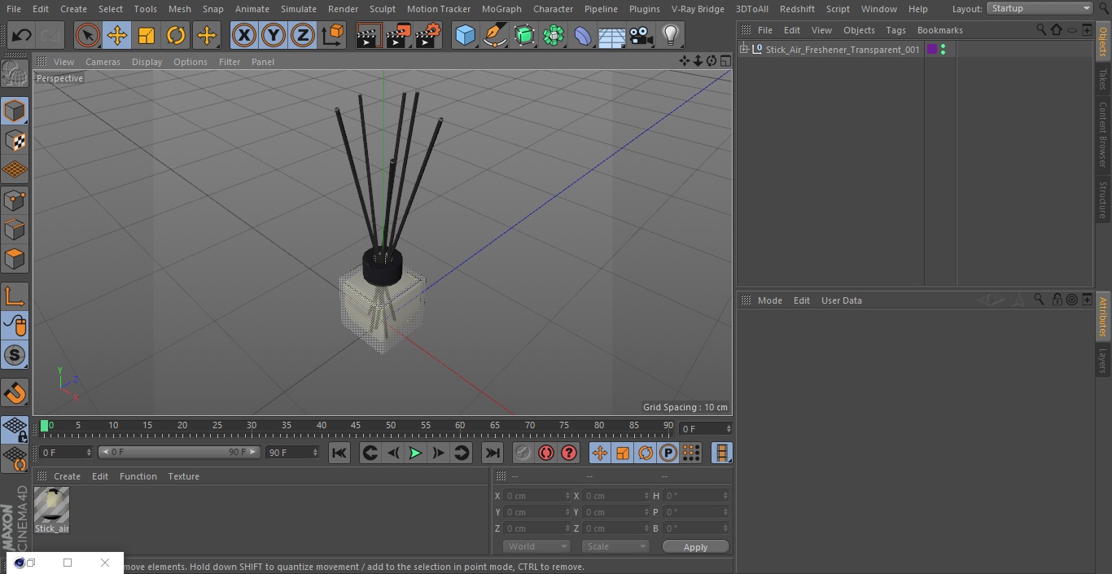Select the Move tool
The height and width of the screenshot is (574, 1112).
[x=117, y=35]
